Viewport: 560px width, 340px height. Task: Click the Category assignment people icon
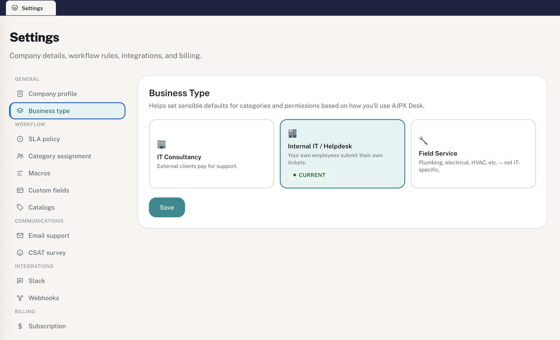(x=20, y=156)
